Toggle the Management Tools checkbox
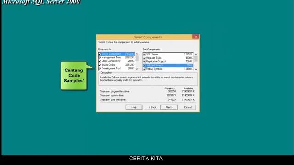The image size is (294, 165). (100, 58)
